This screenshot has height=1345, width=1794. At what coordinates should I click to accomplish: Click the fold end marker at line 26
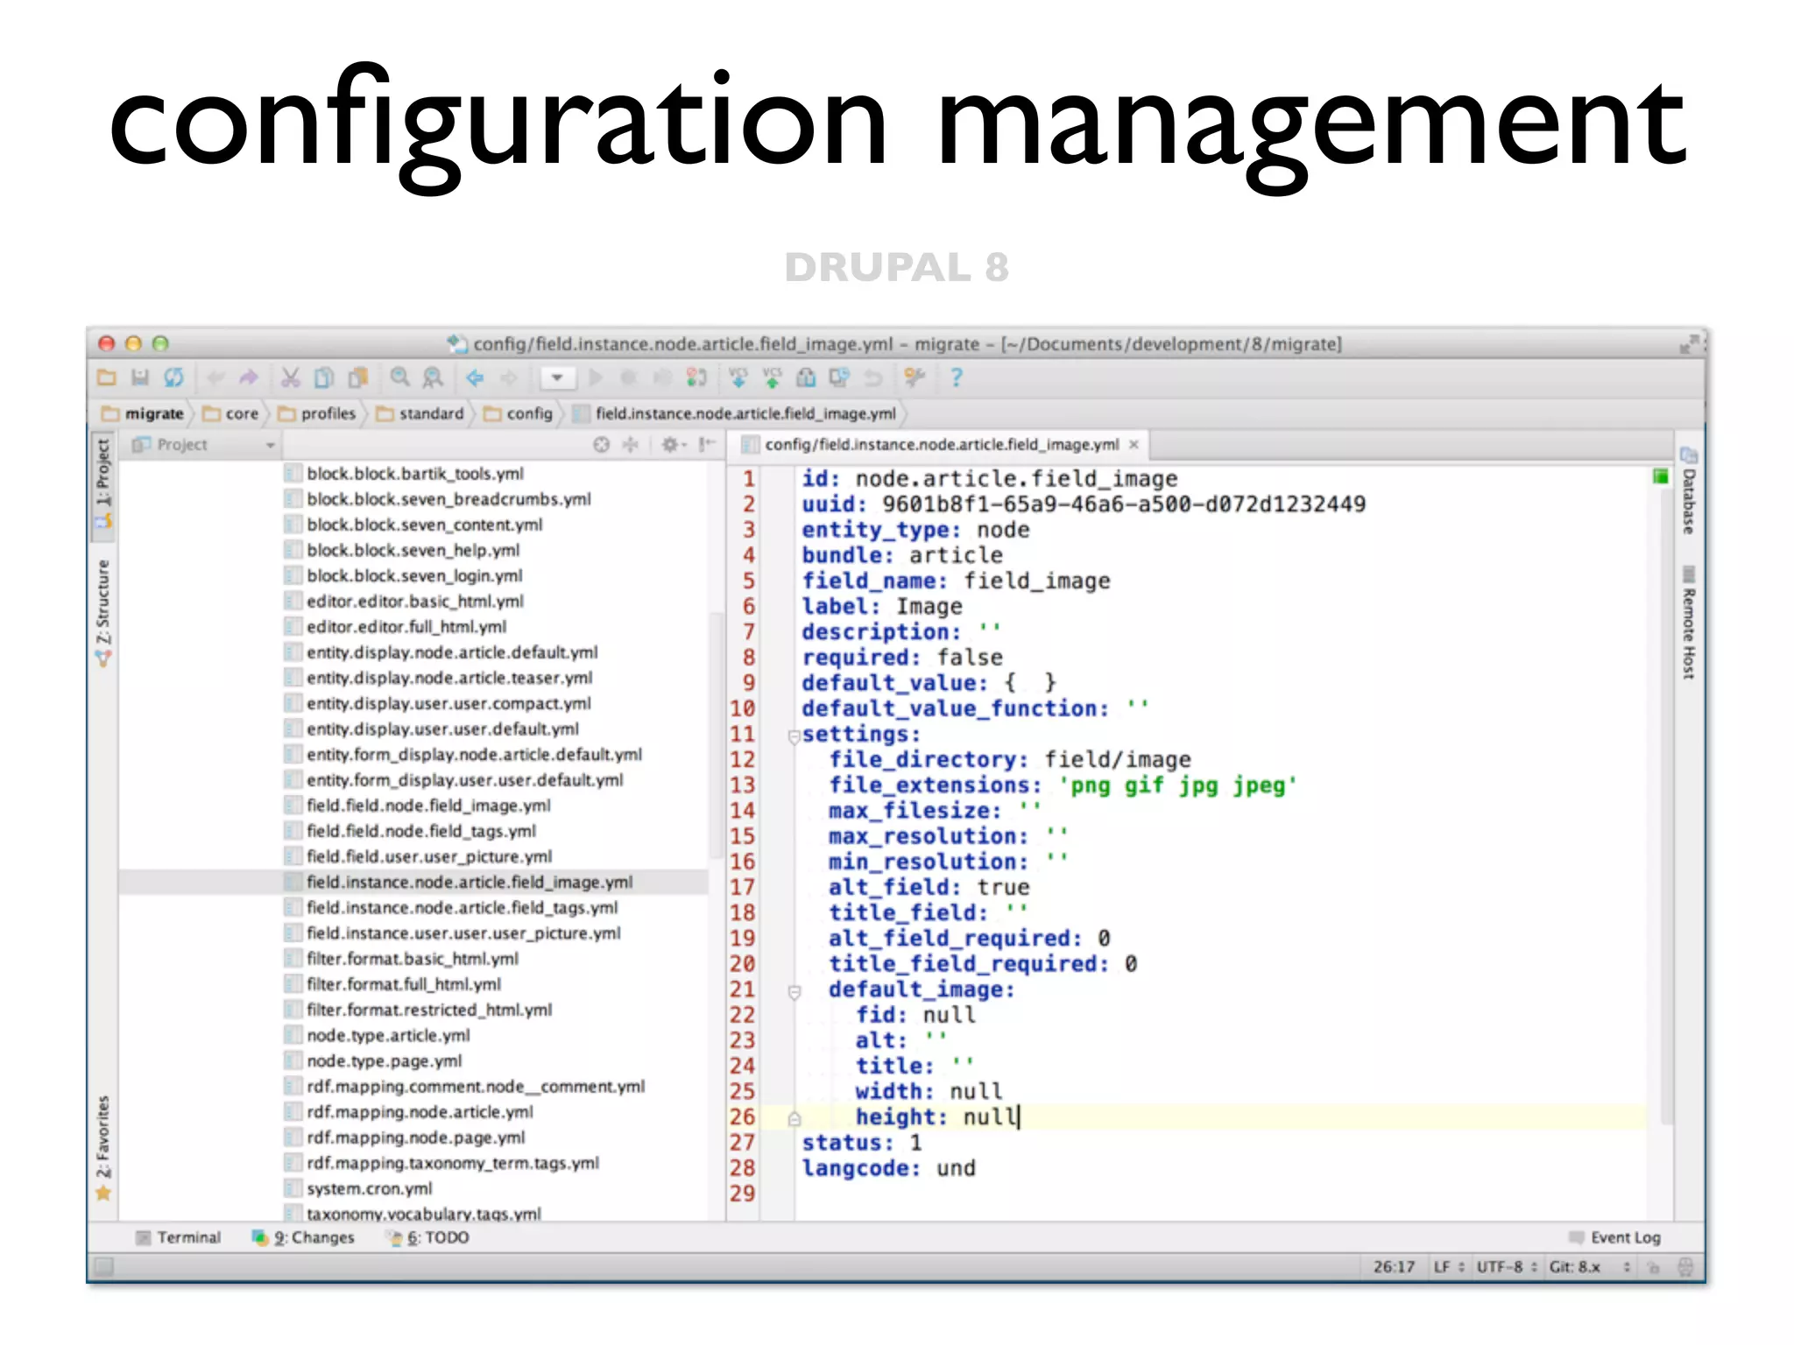[795, 1118]
